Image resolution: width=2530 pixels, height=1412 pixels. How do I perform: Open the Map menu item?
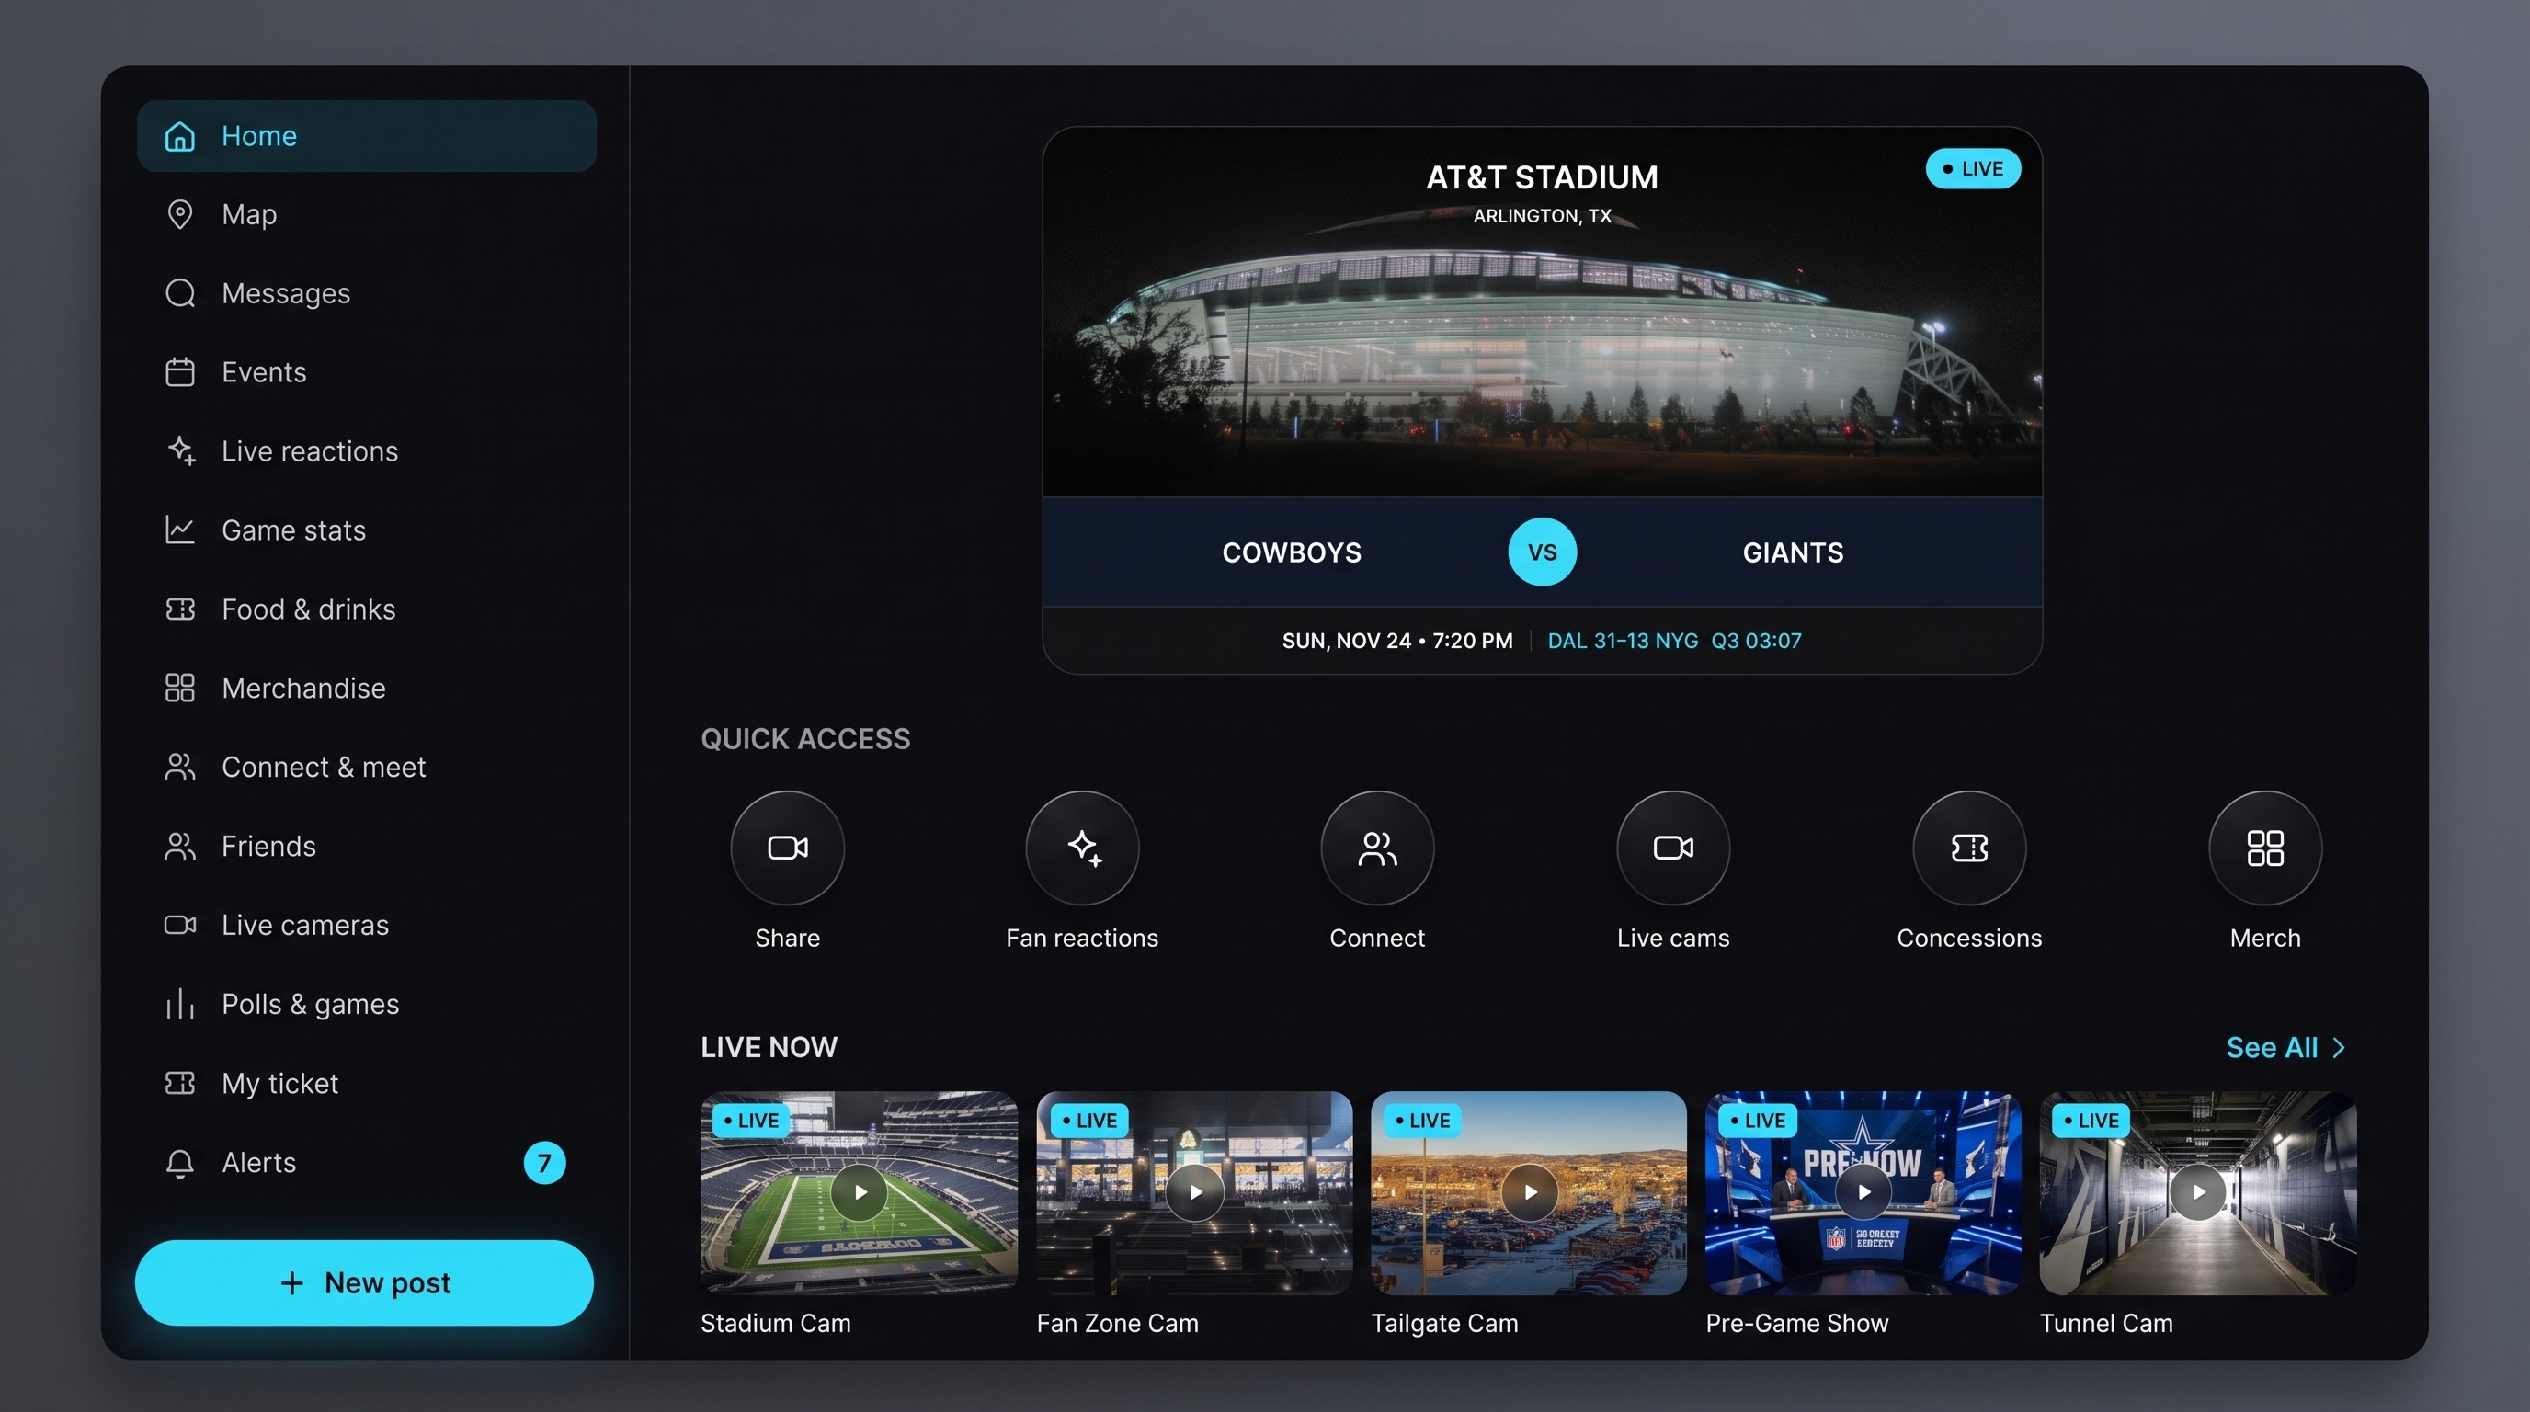(x=366, y=214)
